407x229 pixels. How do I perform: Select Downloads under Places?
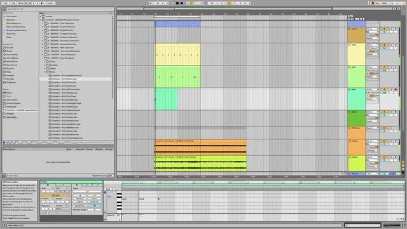[x=10, y=107]
